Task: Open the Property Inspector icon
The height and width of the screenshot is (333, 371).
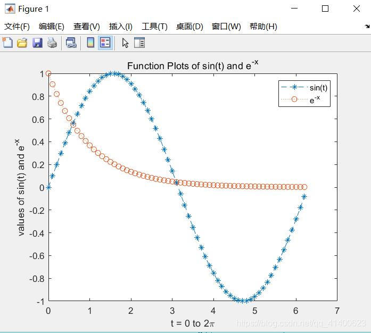Action: click(x=139, y=43)
